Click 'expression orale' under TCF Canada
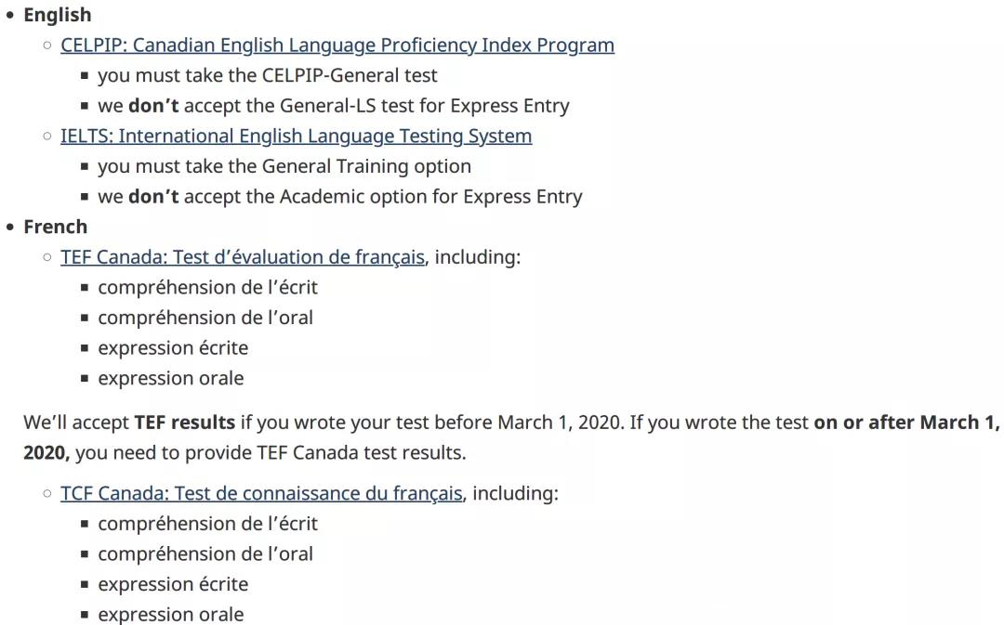This screenshot has height=625, width=1004. [171, 615]
